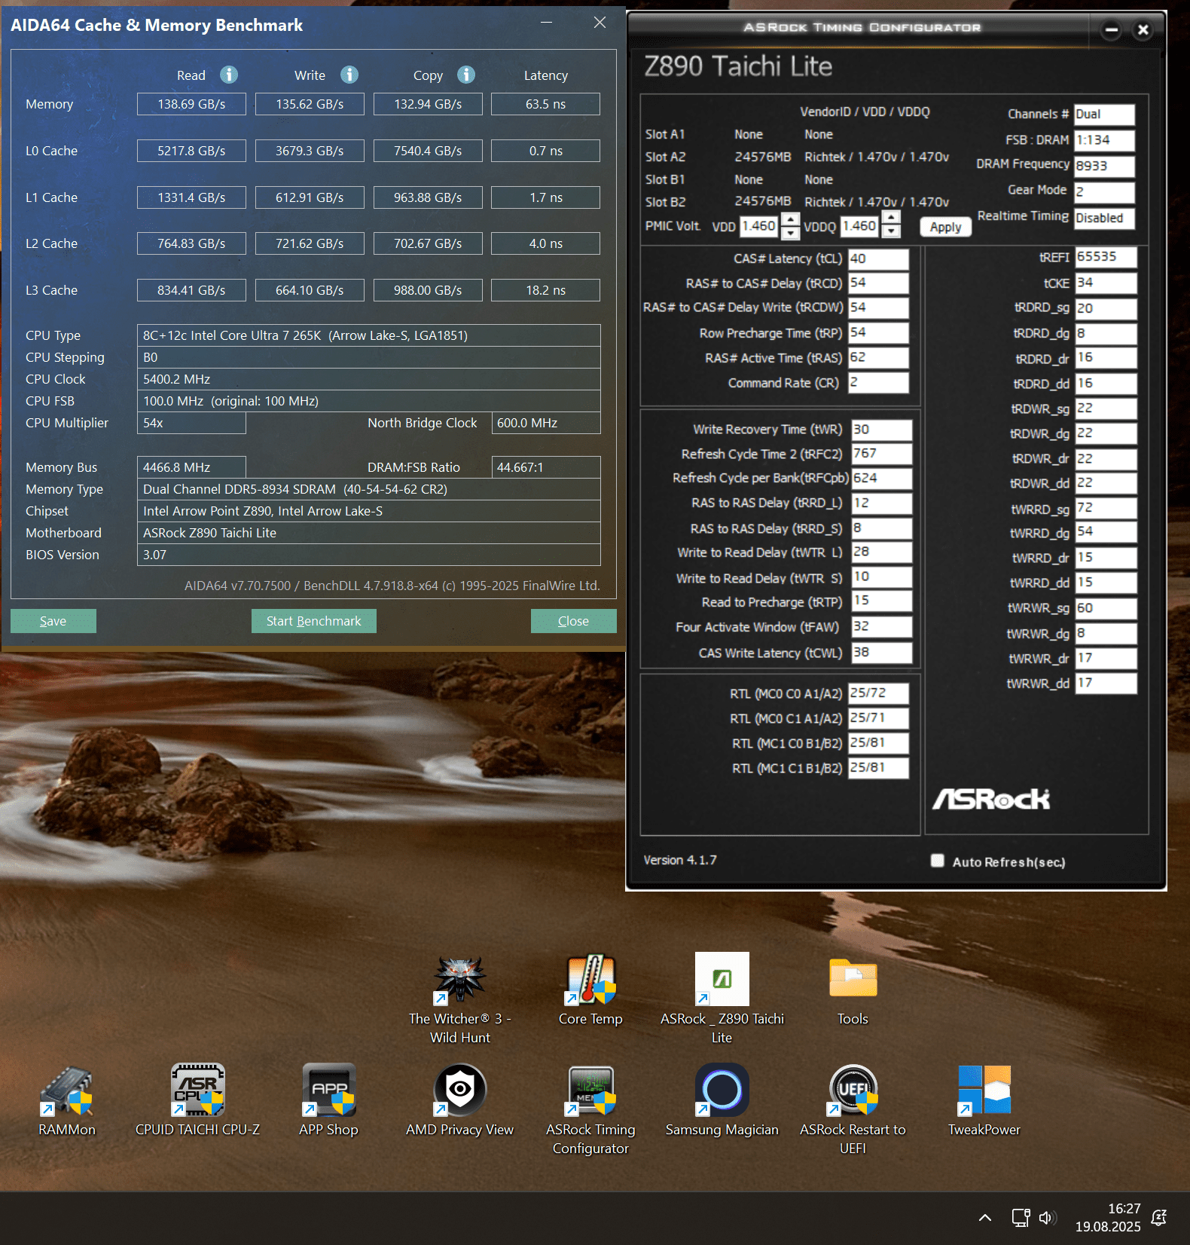Click the Four Activate Window (tFAW) field

(881, 626)
